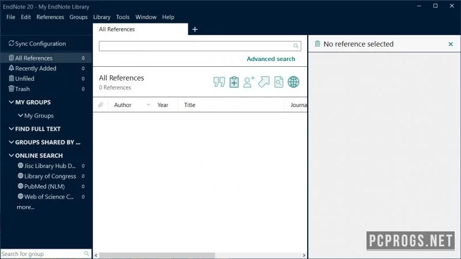Click Sync Configuration in the sidebar
The image size is (461, 259).
[x=40, y=44]
